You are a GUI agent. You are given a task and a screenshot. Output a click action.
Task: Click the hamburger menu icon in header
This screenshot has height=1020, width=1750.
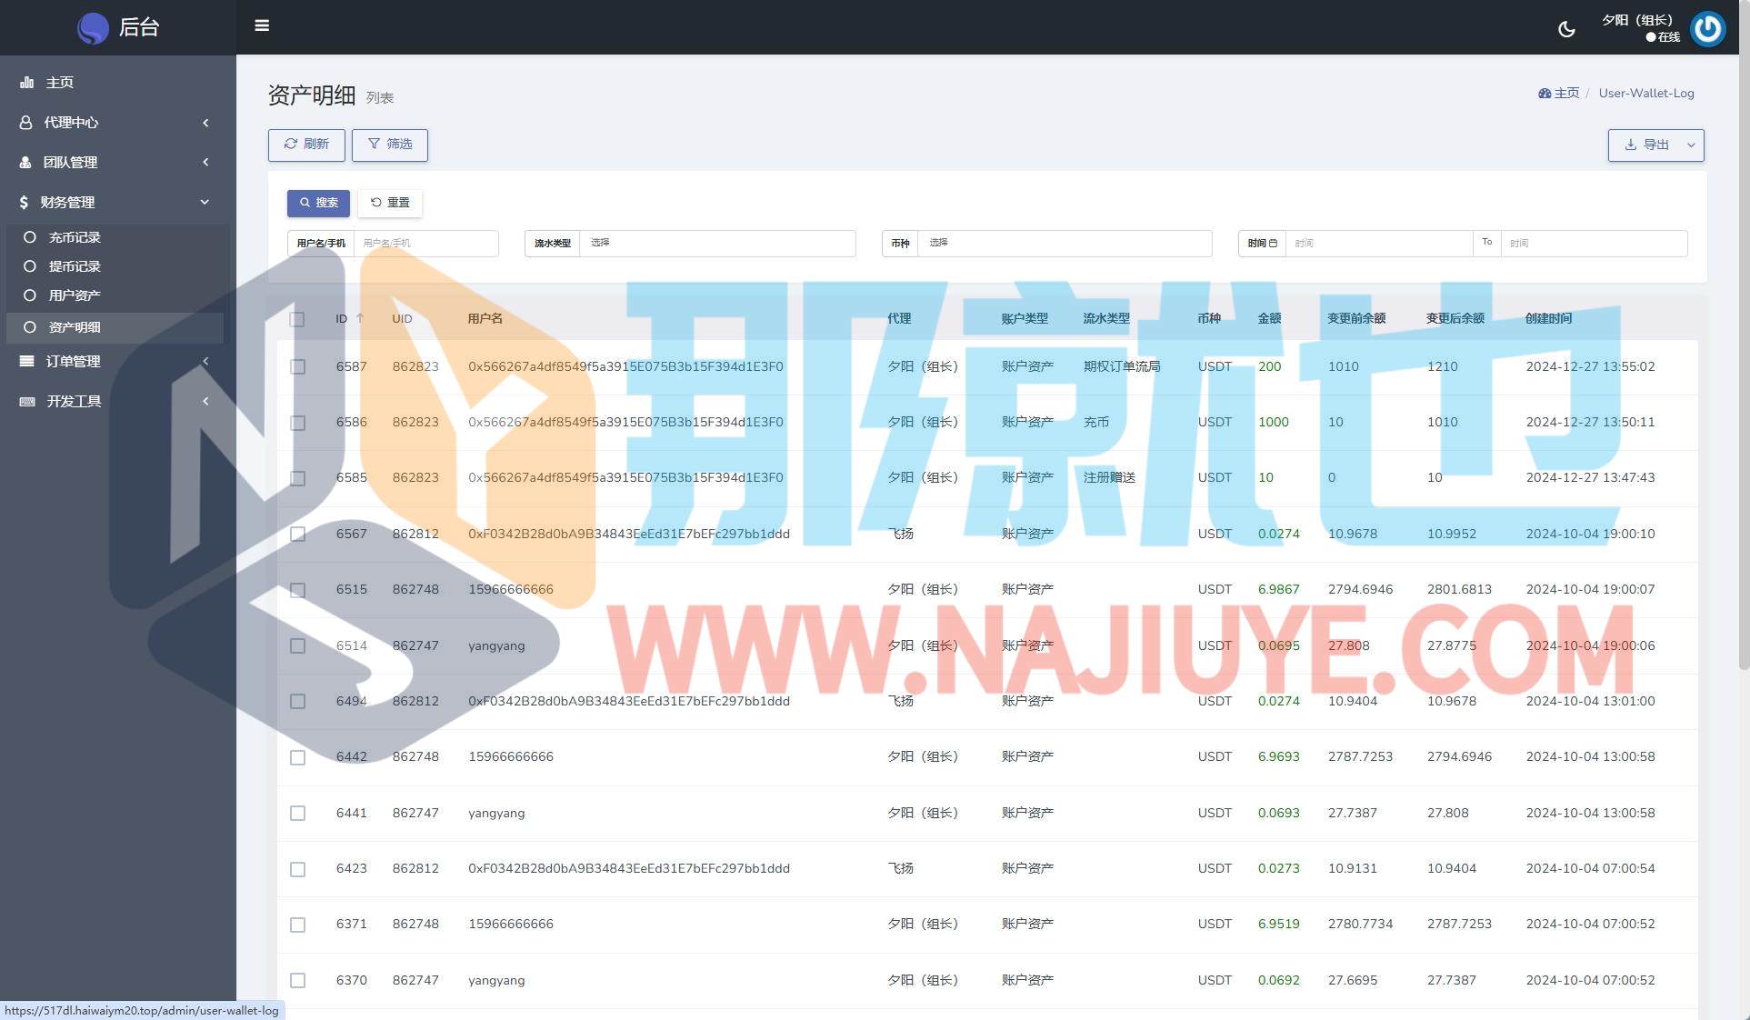tap(262, 25)
